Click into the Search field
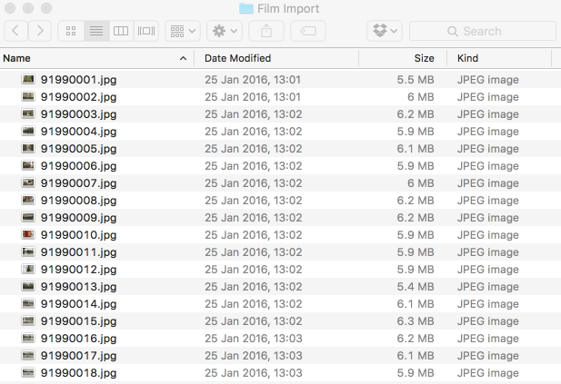This screenshot has height=384, width=561. click(x=483, y=31)
